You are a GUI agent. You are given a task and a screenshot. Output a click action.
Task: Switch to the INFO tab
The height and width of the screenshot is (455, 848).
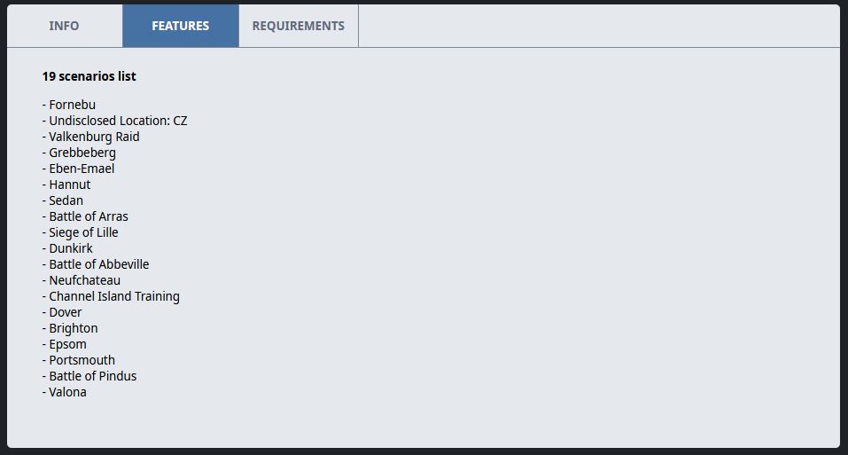coord(65,26)
